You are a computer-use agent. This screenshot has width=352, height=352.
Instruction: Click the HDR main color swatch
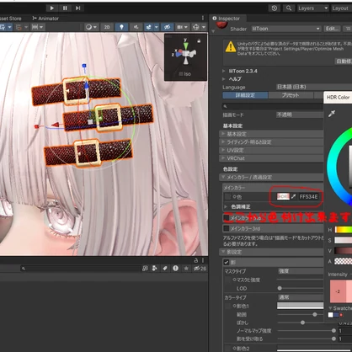(283, 196)
